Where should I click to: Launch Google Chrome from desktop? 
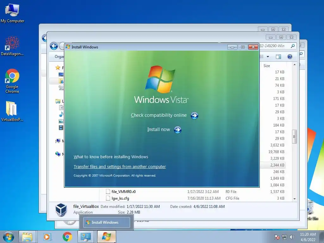pos(12,81)
